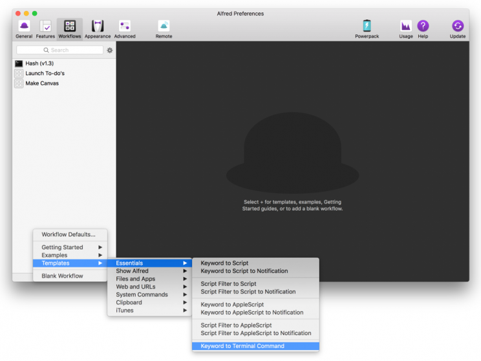Image resolution: width=481 pixels, height=361 pixels.
Task: Choose Keyword to AppleScript to Notification
Action: (255, 313)
